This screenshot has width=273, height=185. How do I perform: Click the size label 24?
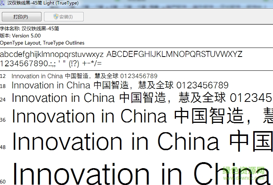coord(3,100)
